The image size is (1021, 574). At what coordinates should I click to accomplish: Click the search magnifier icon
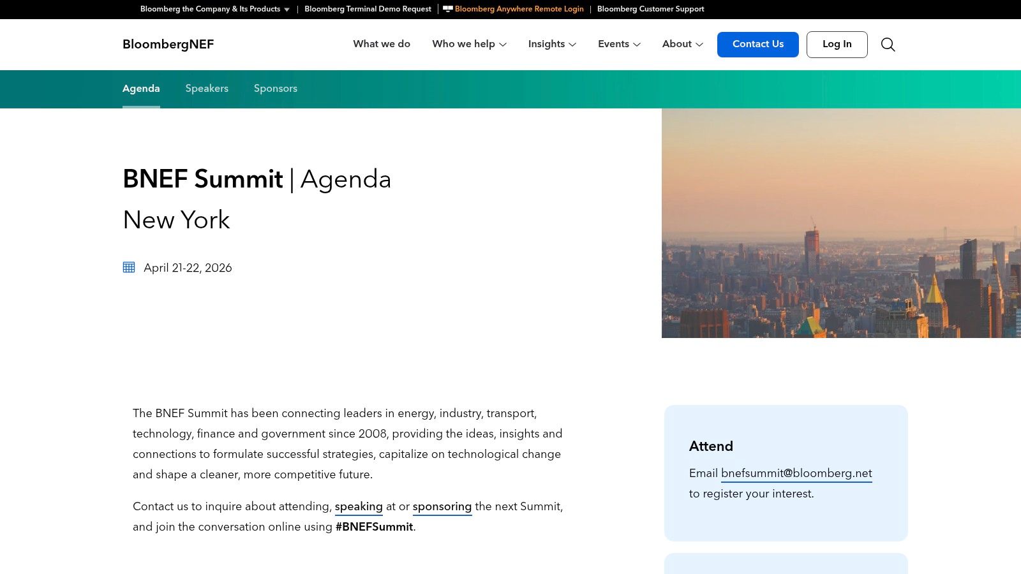tap(888, 45)
